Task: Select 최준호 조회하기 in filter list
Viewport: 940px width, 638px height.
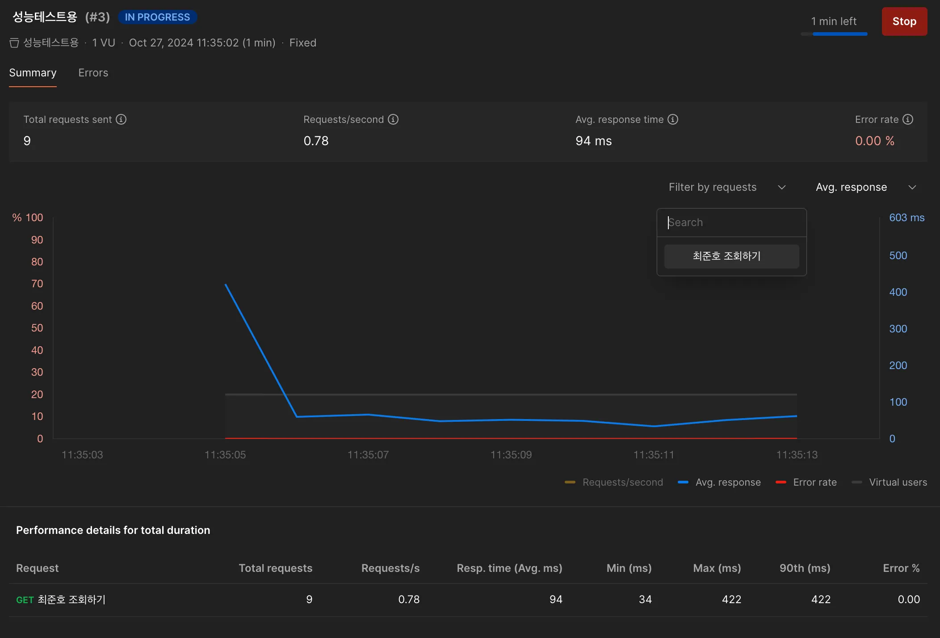Action: click(x=731, y=256)
